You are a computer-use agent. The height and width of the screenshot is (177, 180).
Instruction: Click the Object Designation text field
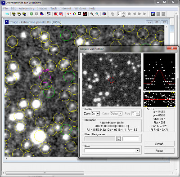coord(100,139)
